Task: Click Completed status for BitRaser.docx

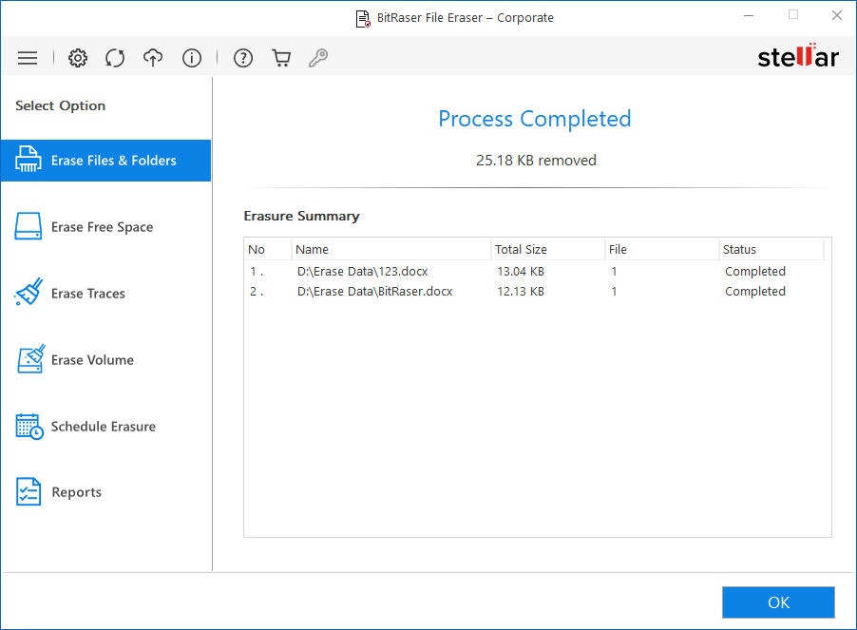Action: coord(755,292)
